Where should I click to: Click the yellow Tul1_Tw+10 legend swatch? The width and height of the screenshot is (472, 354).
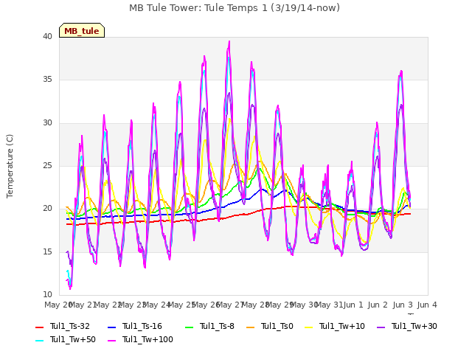[308, 327]
